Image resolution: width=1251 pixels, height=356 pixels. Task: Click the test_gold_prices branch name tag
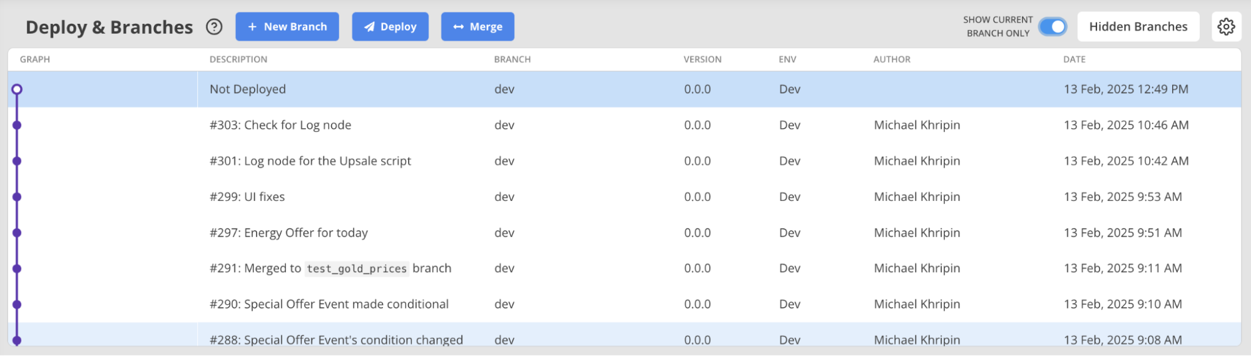[357, 269]
